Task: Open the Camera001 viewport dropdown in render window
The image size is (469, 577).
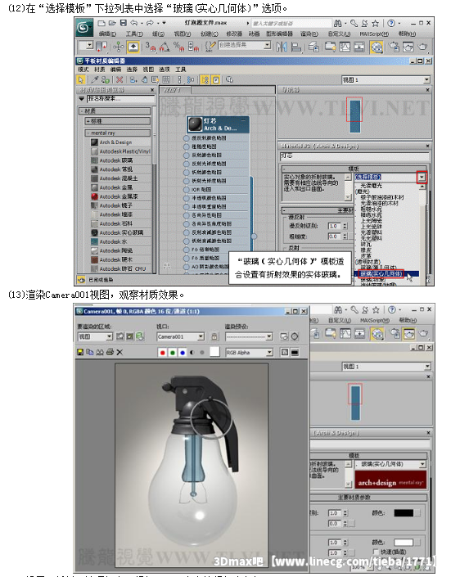Action: coord(180,336)
